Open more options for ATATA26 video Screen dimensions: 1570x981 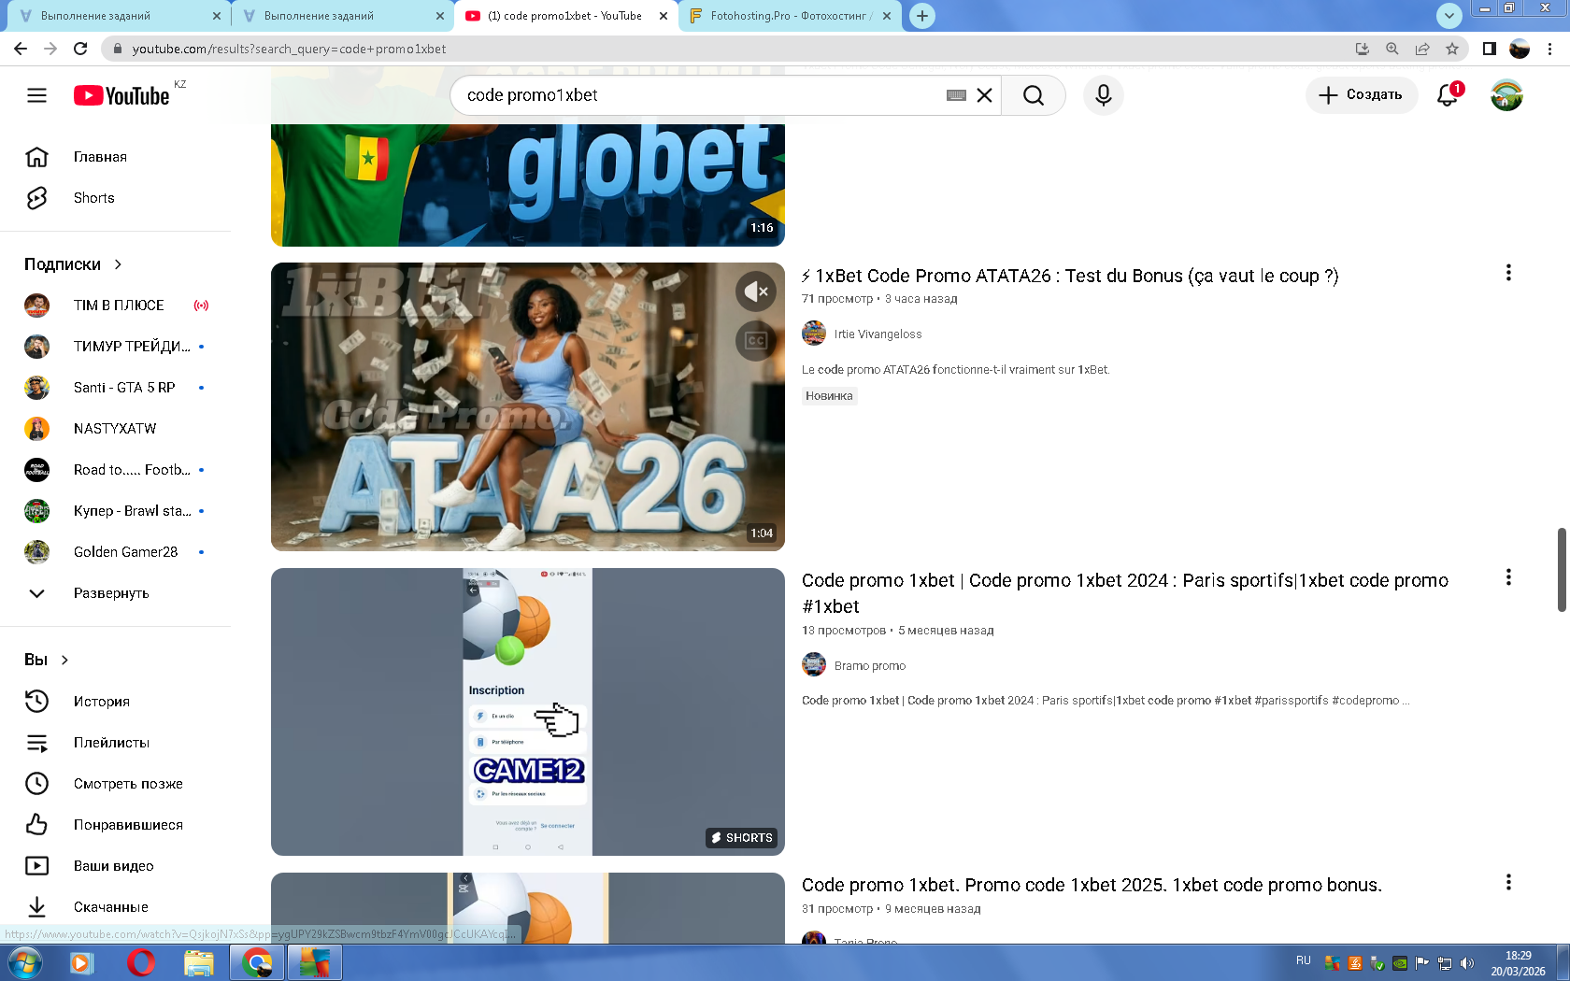1508,273
